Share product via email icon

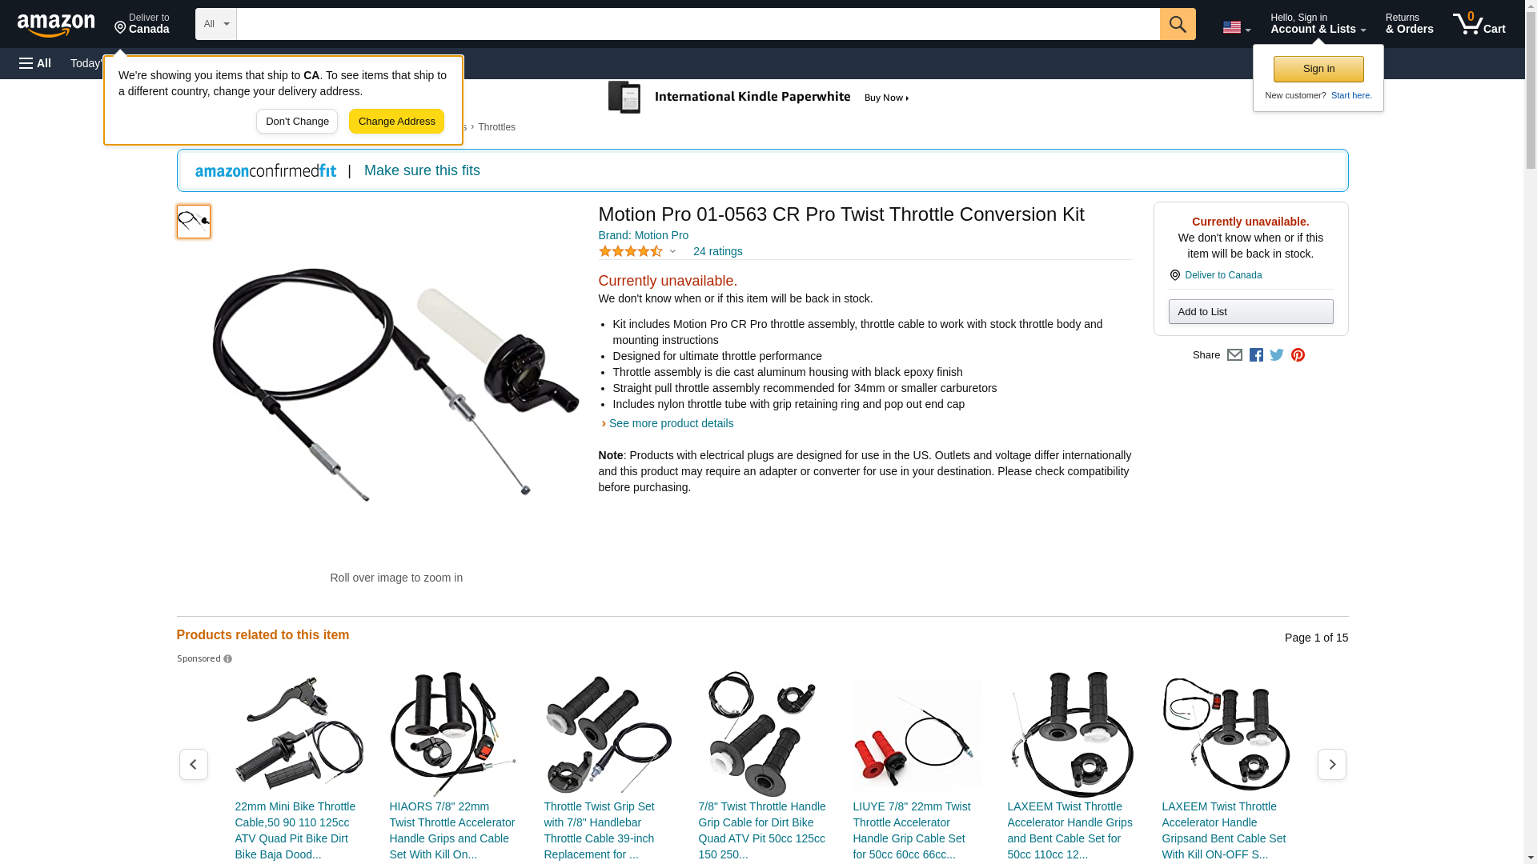[x=1234, y=355]
